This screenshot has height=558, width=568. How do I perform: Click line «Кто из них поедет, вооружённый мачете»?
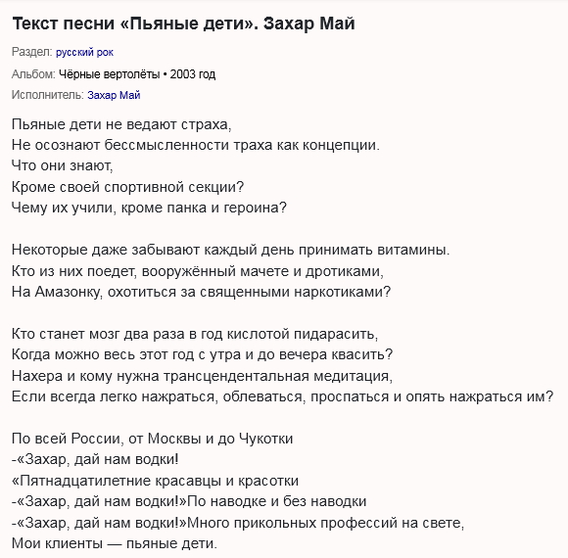(x=198, y=271)
